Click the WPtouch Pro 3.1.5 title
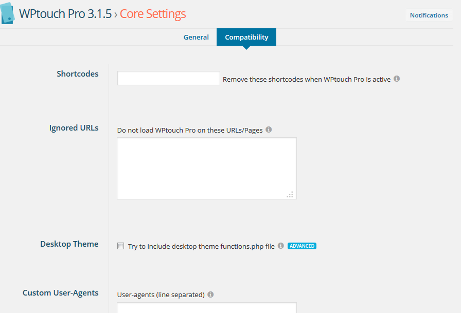 65,14
